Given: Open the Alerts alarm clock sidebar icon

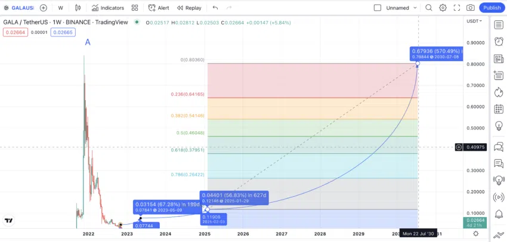Looking at the screenshot, I should pyautogui.click(x=499, y=41).
